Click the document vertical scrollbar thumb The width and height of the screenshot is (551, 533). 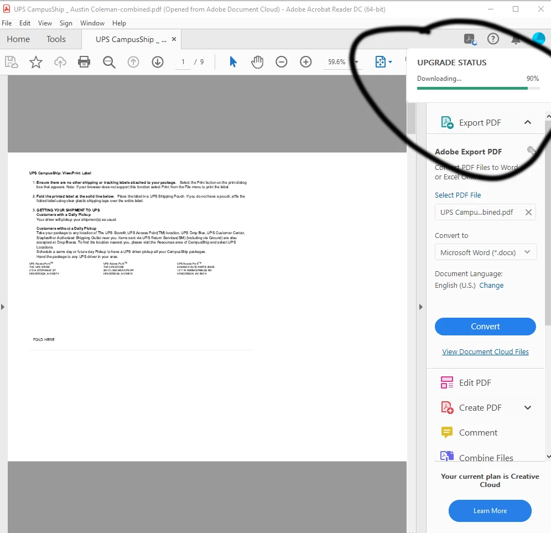pos(411,118)
